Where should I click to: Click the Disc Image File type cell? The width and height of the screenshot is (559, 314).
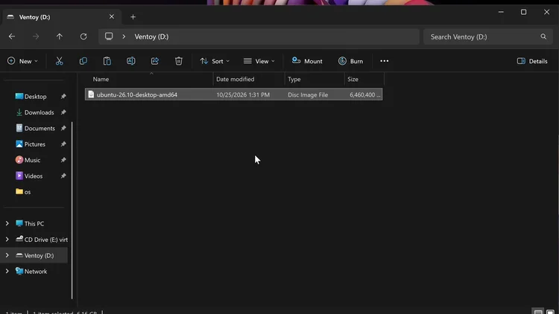click(x=308, y=94)
